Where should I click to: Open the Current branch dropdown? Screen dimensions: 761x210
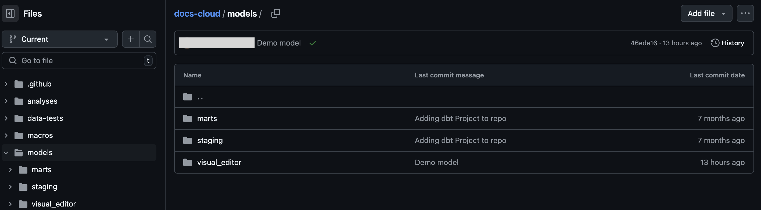point(59,39)
